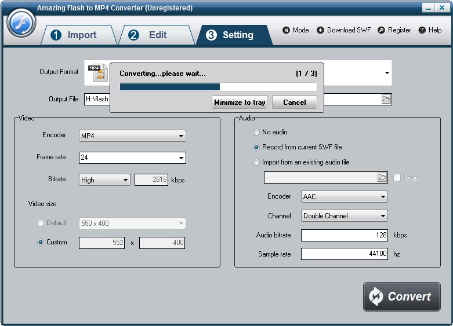Viewport: 453px width, 326px height.
Task: Open the audio Encoder AAC dropdown
Action: tap(345, 196)
